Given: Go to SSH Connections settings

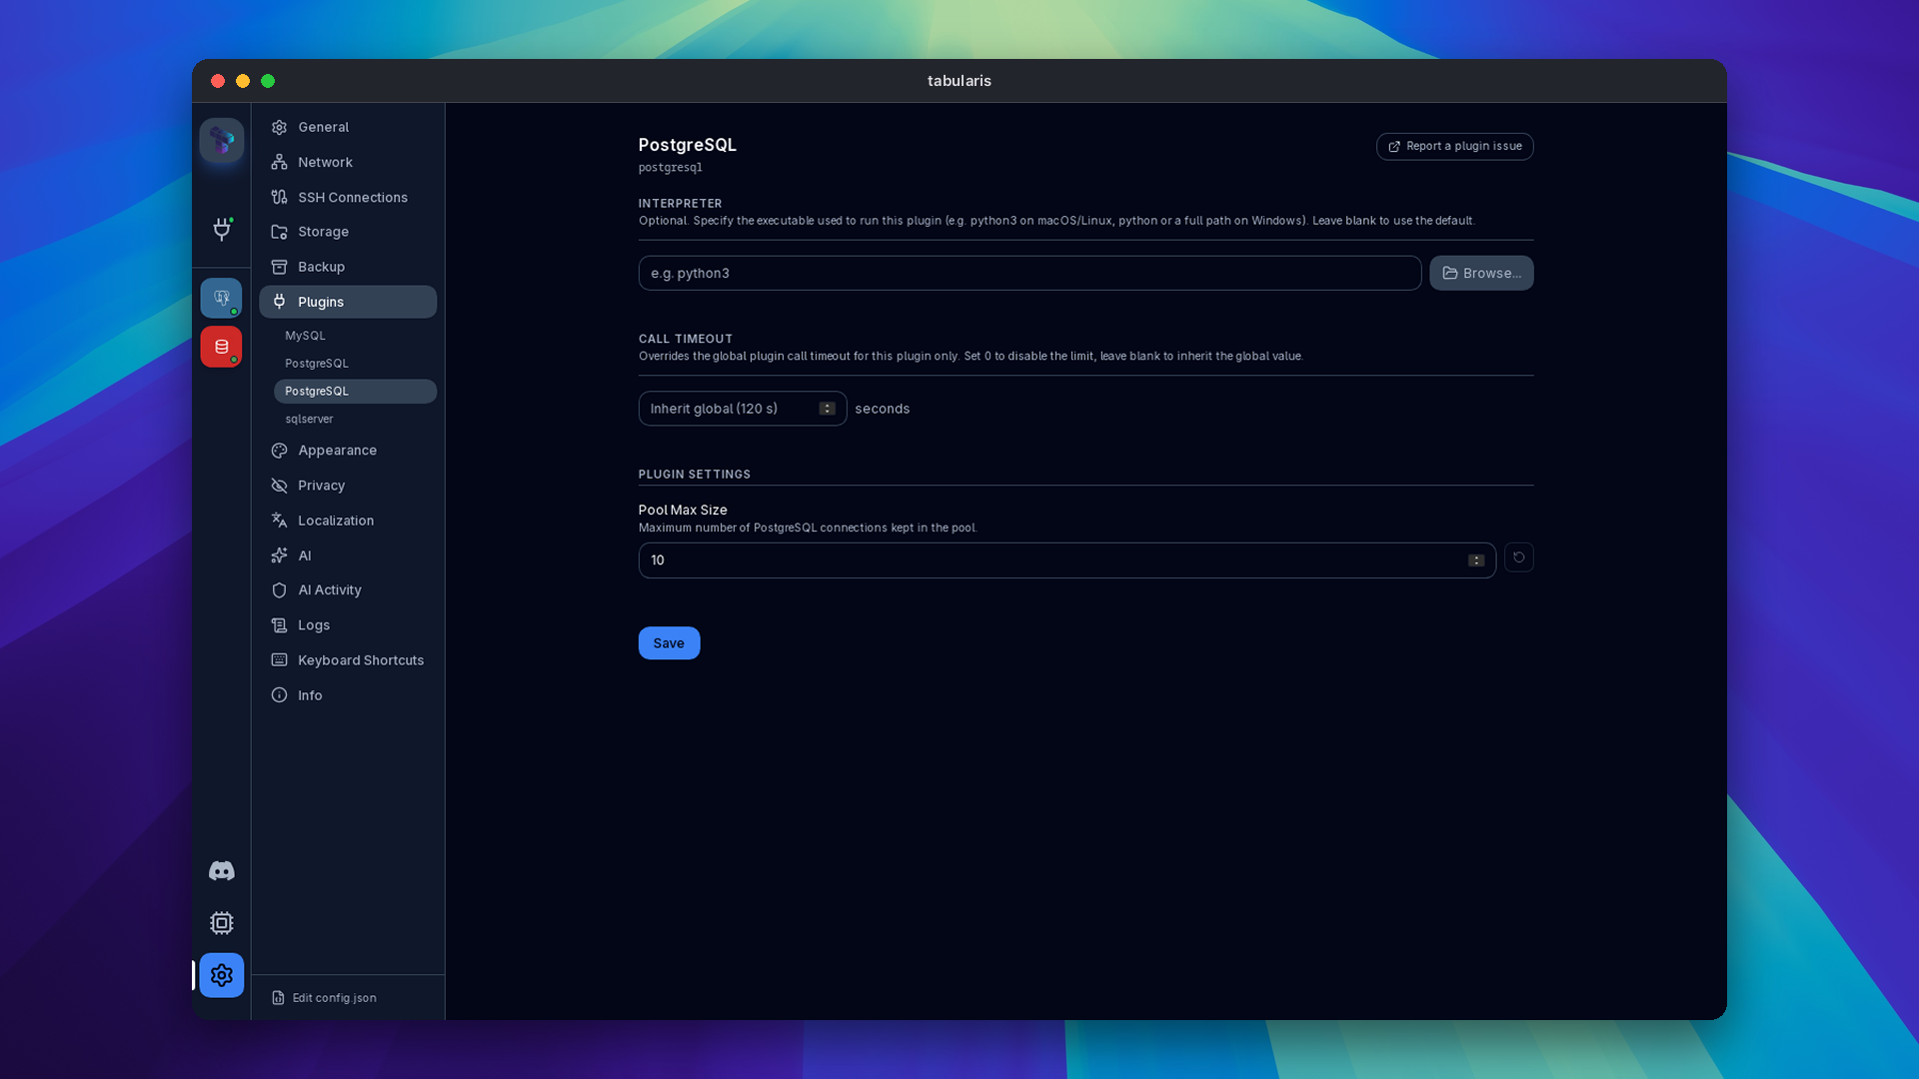Looking at the screenshot, I should pyautogui.click(x=348, y=197).
